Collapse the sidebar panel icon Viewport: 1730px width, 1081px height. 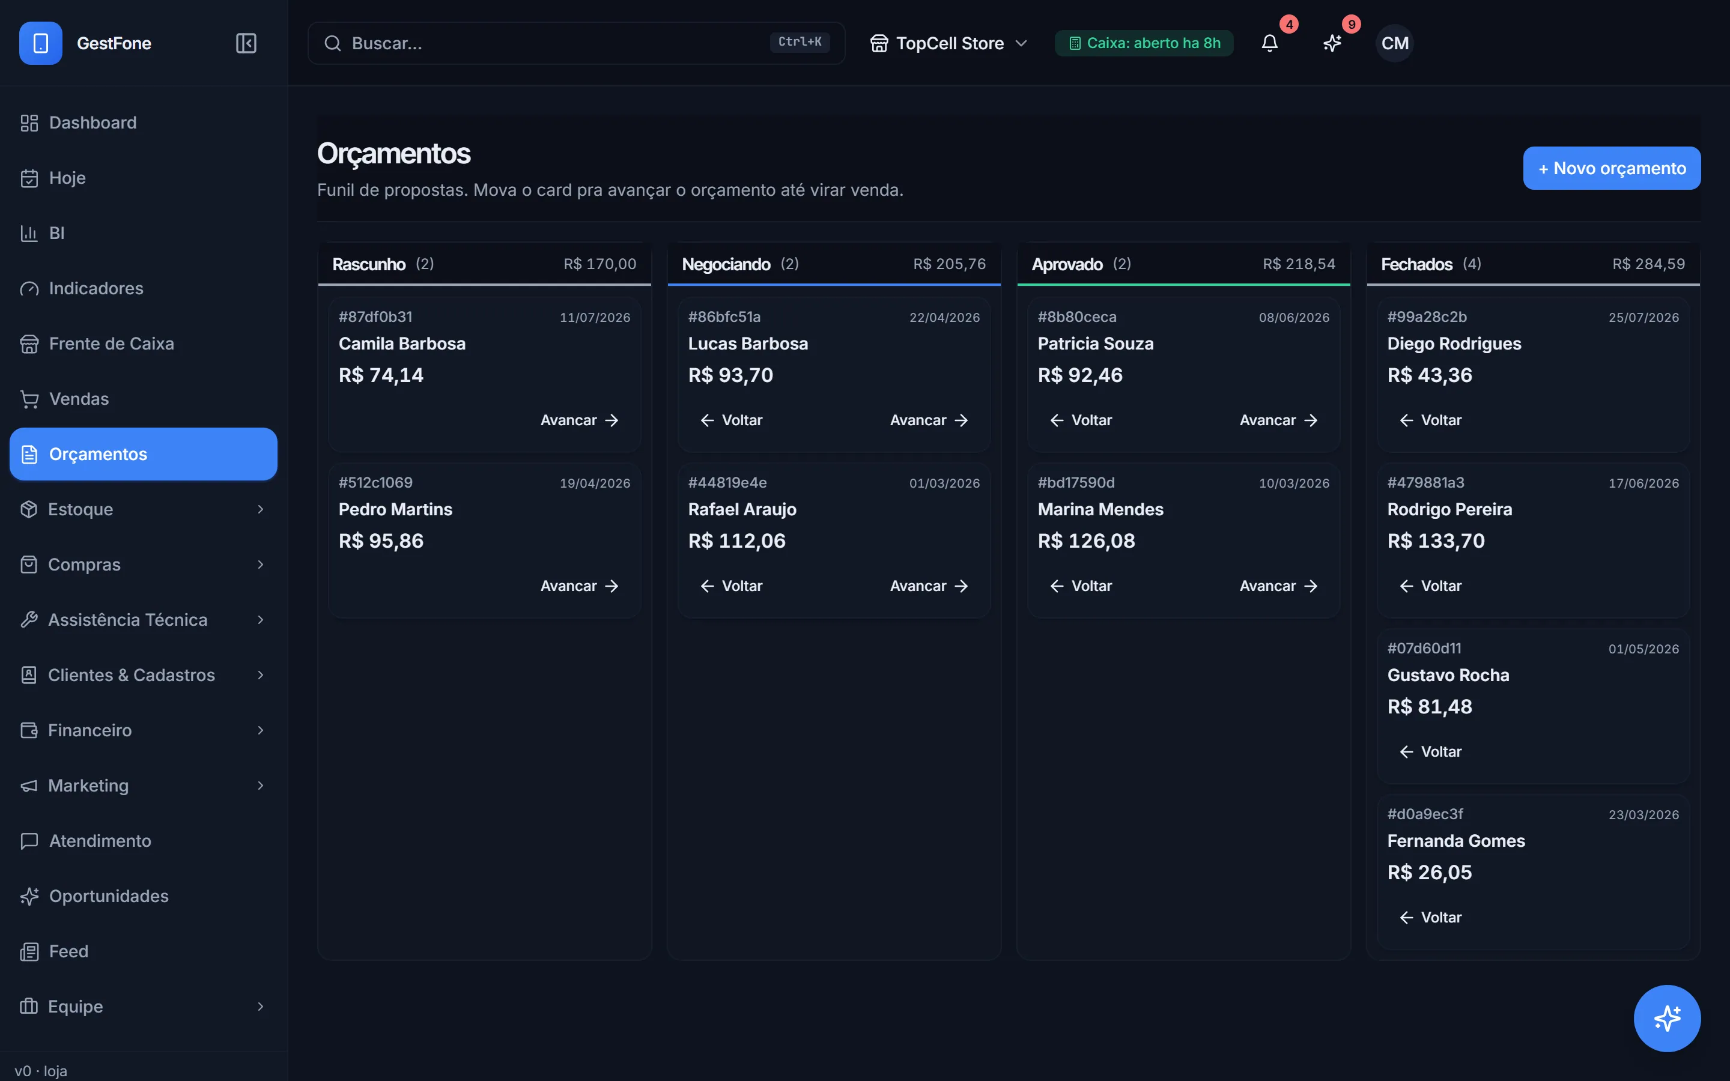246,43
